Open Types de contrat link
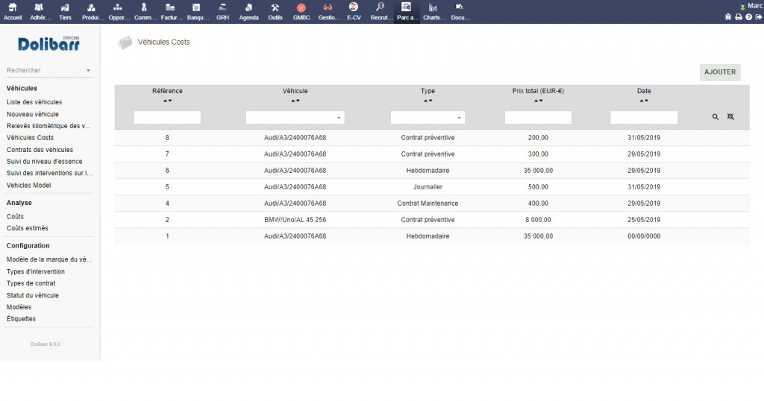 pyautogui.click(x=31, y=283)
